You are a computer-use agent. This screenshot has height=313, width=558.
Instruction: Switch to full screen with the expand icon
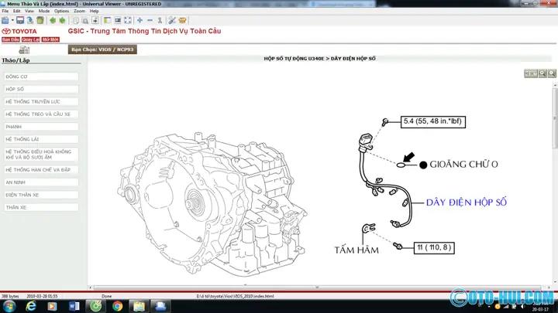tap(127, 20)
